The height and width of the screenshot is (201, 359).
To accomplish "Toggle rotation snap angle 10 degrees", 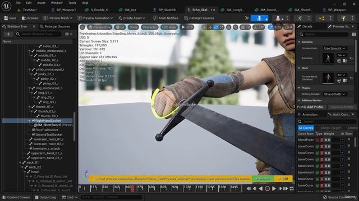I will pyautogui.click(x=259, y=27).
